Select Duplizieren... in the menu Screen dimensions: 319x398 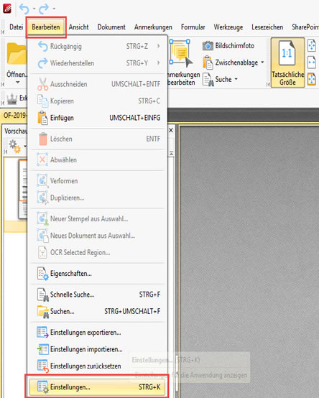coord(98,198)
